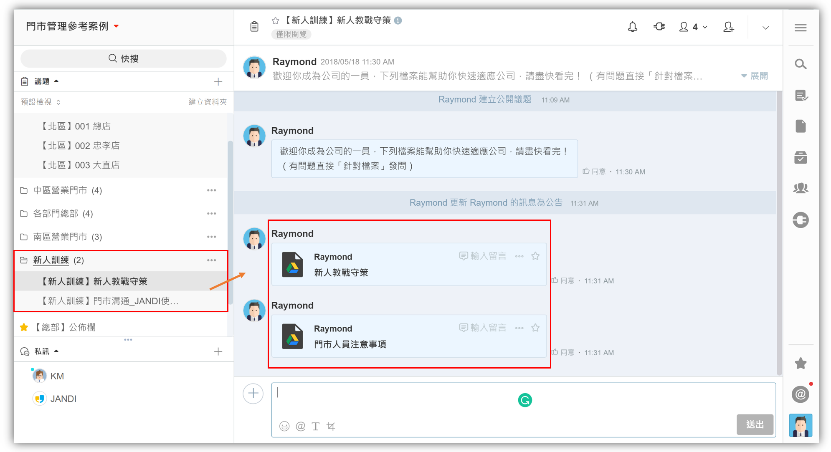Screen dimensions: 831x452
Task: Open the file attachment plus button
Action: (253, 394)
